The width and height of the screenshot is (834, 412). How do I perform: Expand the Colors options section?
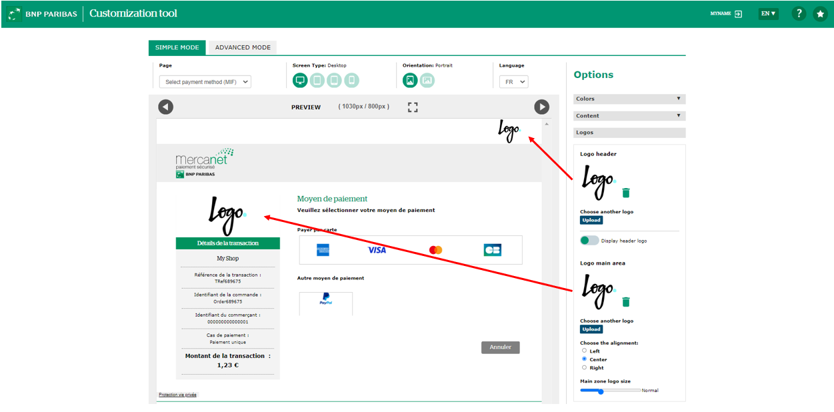(629, 99)
